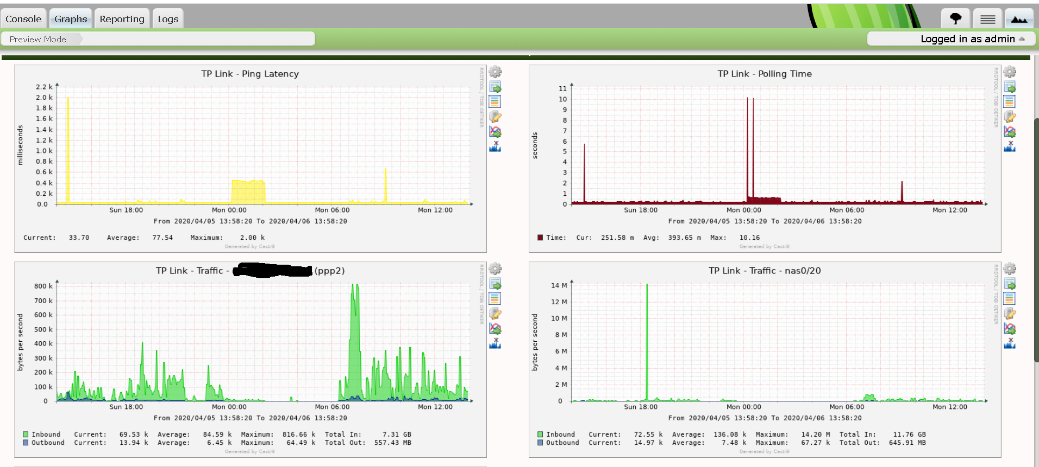This screenshot has height=467, width=1039.
Task: Open gear settings for Polling Time graph
Action: [1010, 72]
